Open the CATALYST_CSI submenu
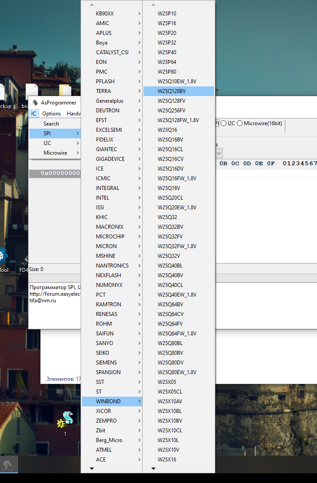317x483 pixels. (x=112, y=52)
